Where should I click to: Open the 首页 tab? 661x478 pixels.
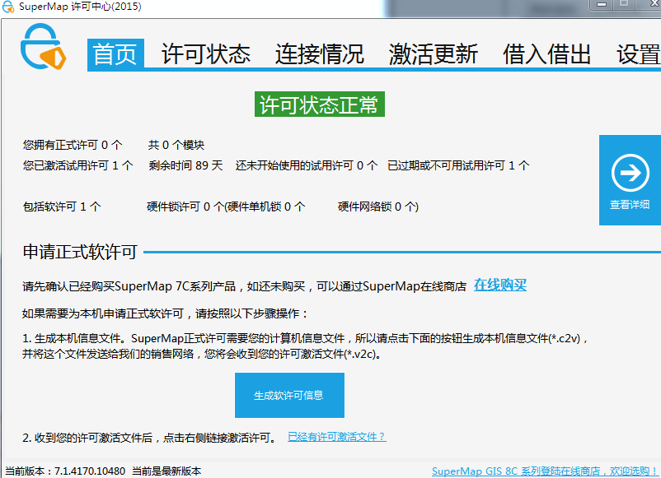(x=115, y=54)
